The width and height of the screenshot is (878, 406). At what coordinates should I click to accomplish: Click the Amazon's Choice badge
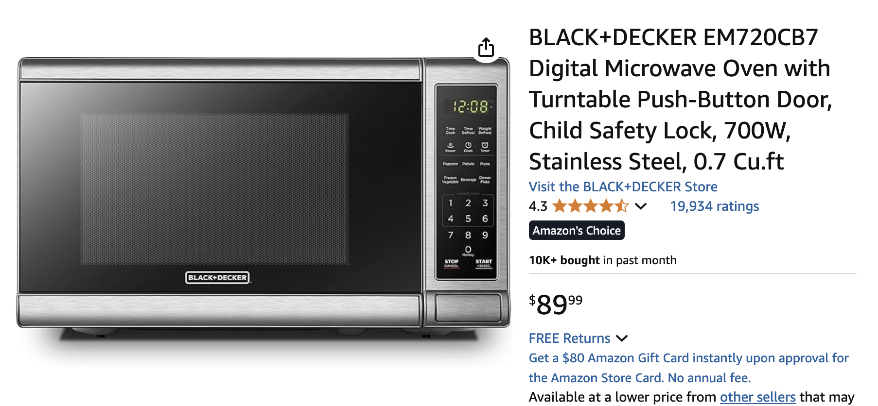click(x=577, y=230)
